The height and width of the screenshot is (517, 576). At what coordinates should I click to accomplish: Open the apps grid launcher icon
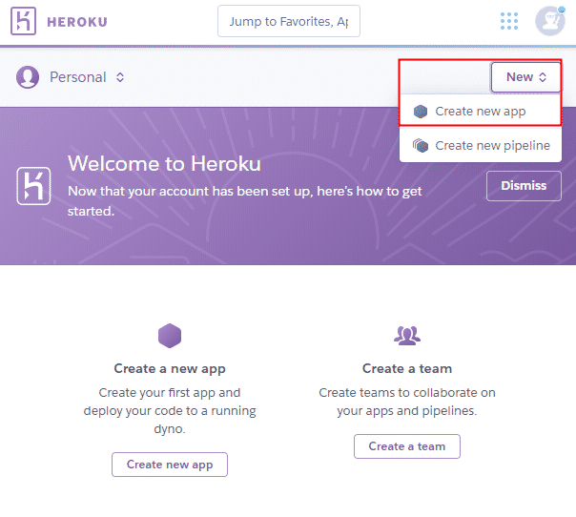tap(509, 21)
